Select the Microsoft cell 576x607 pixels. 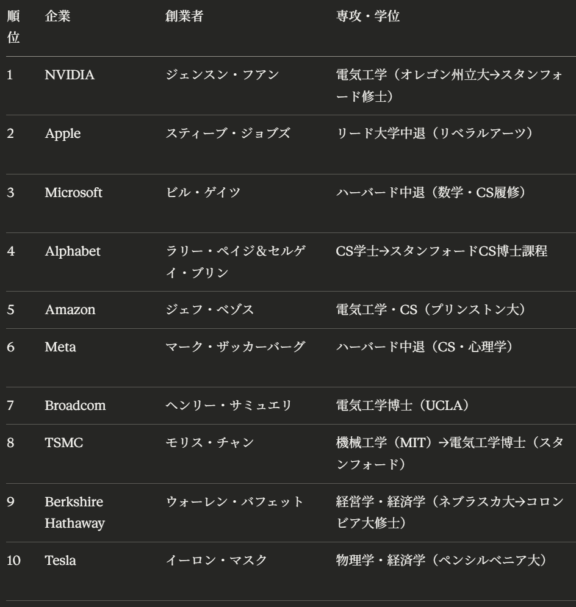(73, 193)
